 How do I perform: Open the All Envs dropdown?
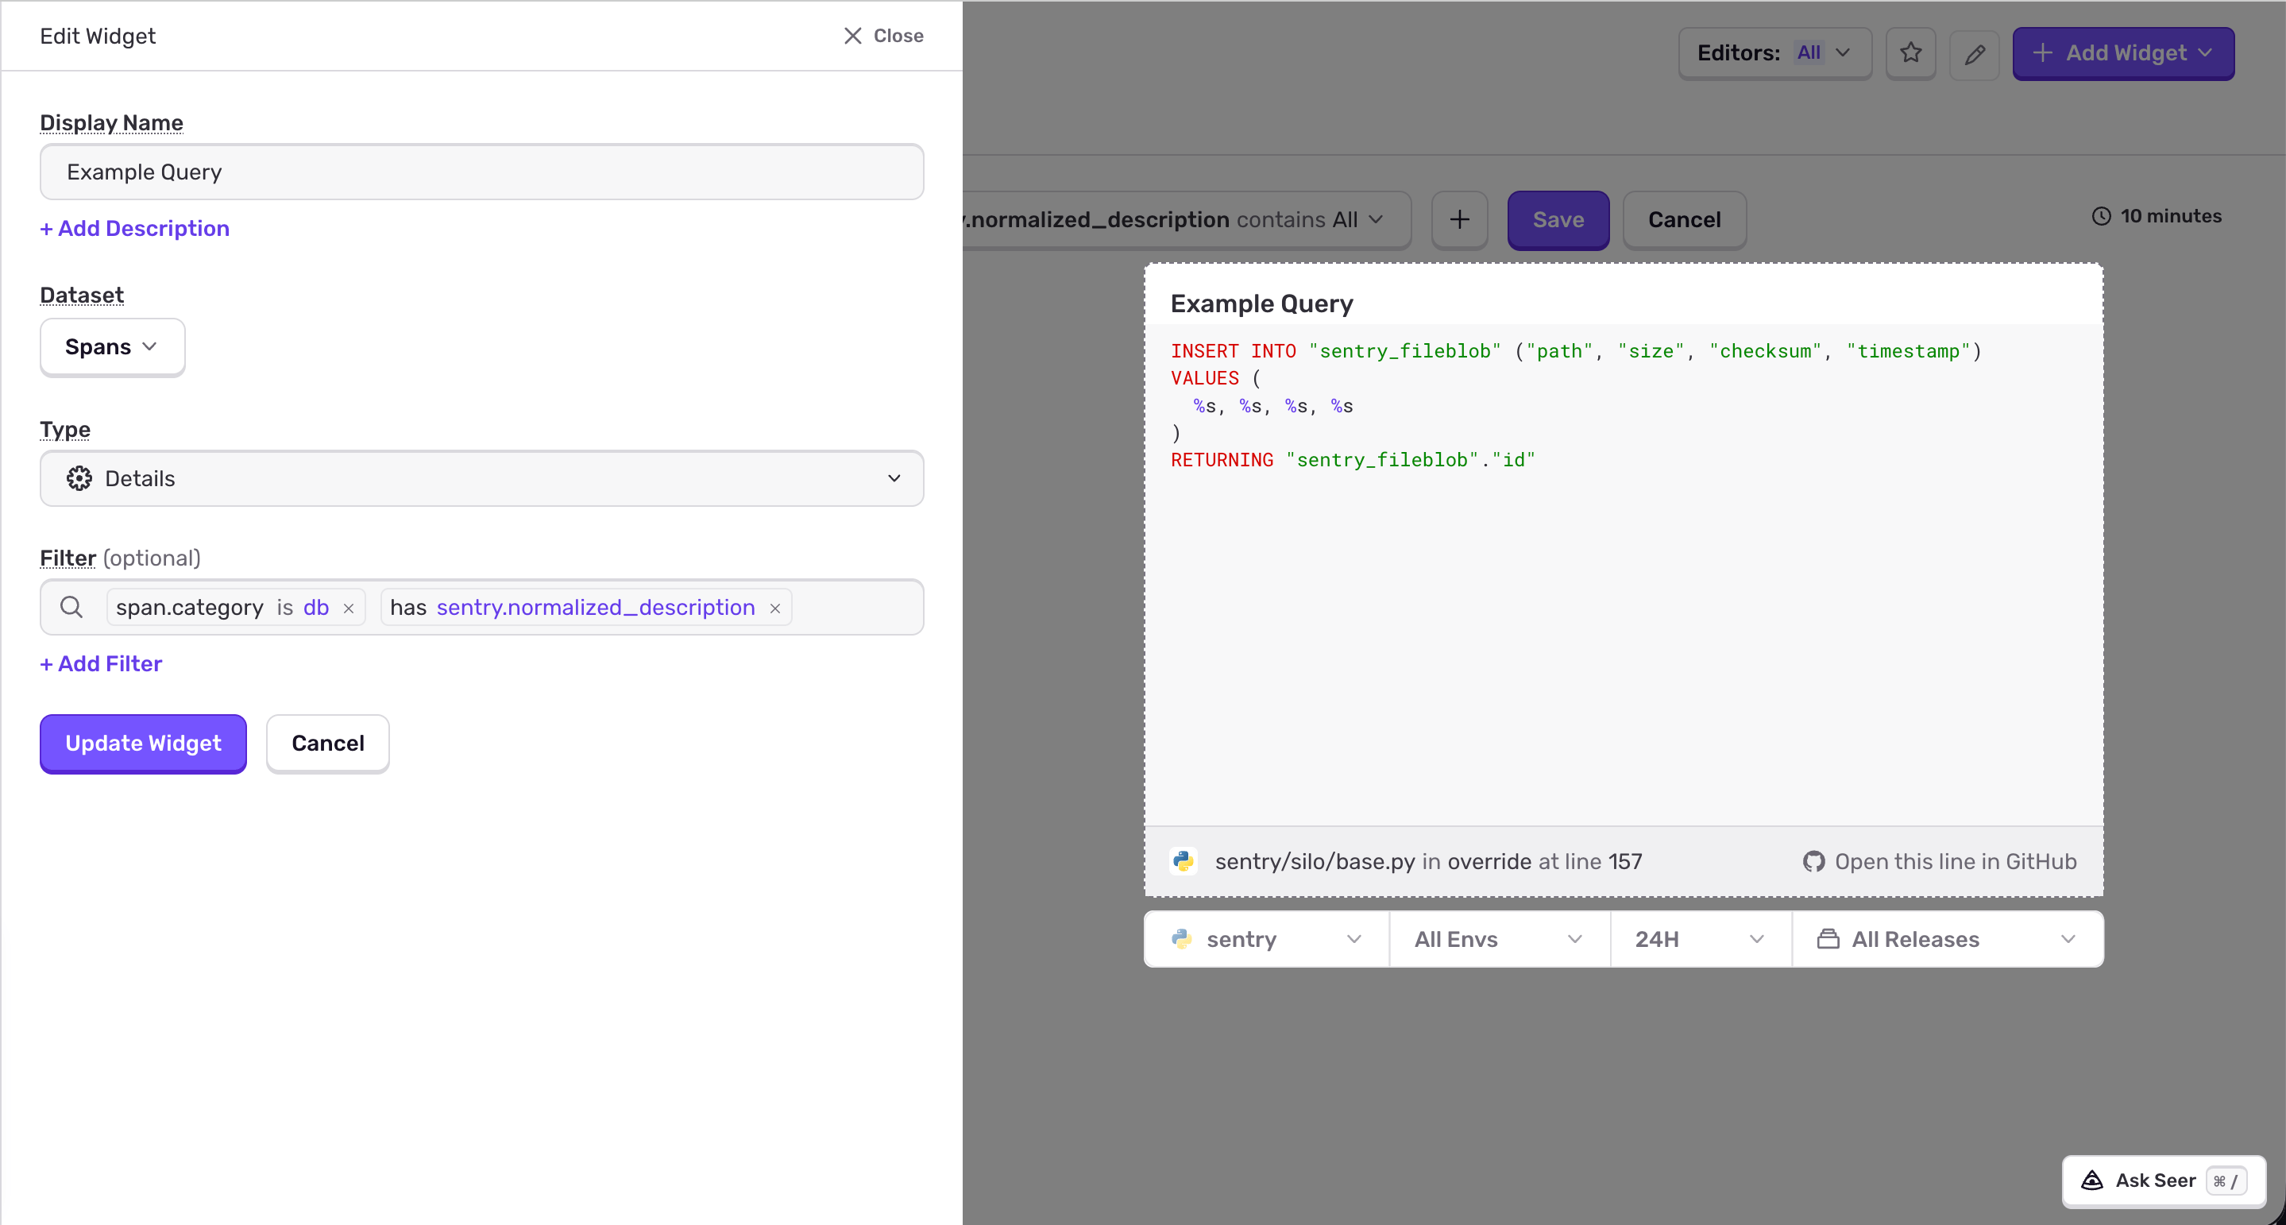pyautogui.click(x=1500, y=939)
